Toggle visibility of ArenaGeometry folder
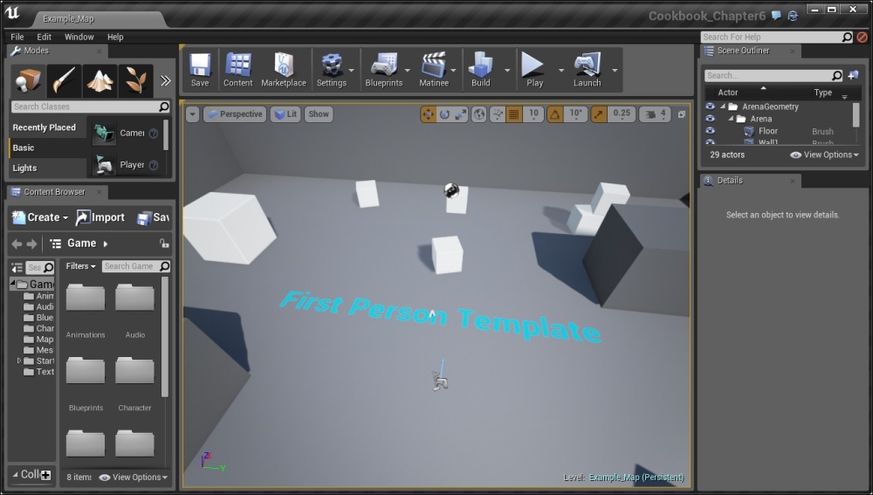 click(710, 107)
